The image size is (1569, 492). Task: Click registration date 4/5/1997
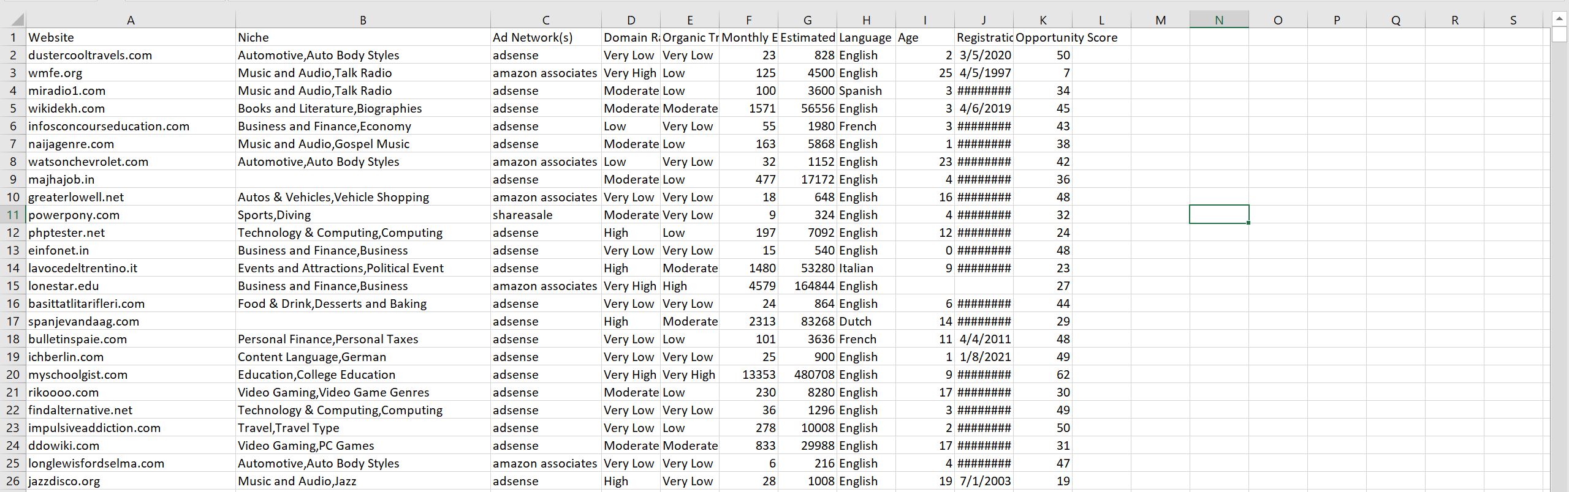point(984,73)
